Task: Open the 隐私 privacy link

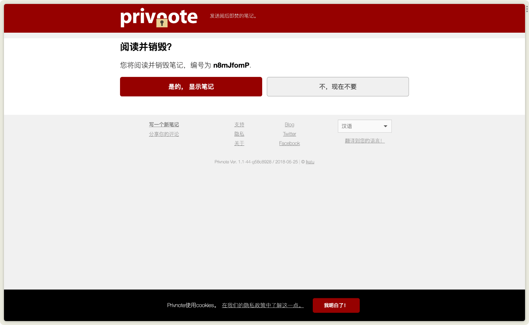Action: [239, 134]
